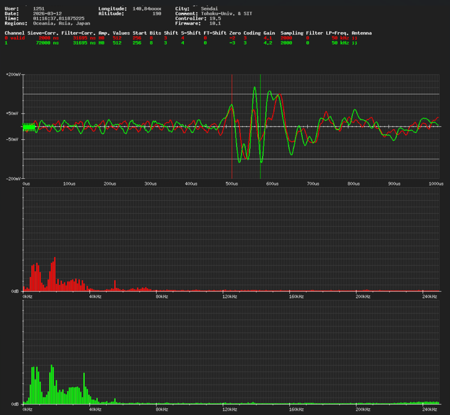
Task: Click the -200mV axis label
Action: (x=14, y=179)
